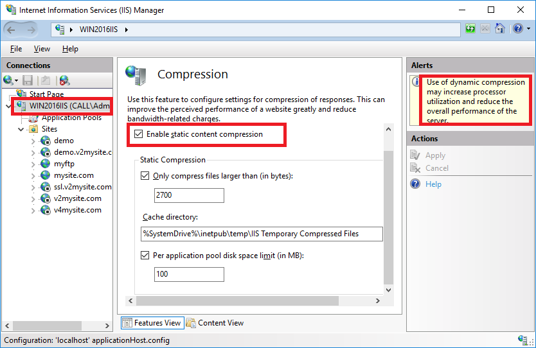Stop loading with the X toolbar icon
Screen dimensions: 536x348
click(x=485, y=29)
